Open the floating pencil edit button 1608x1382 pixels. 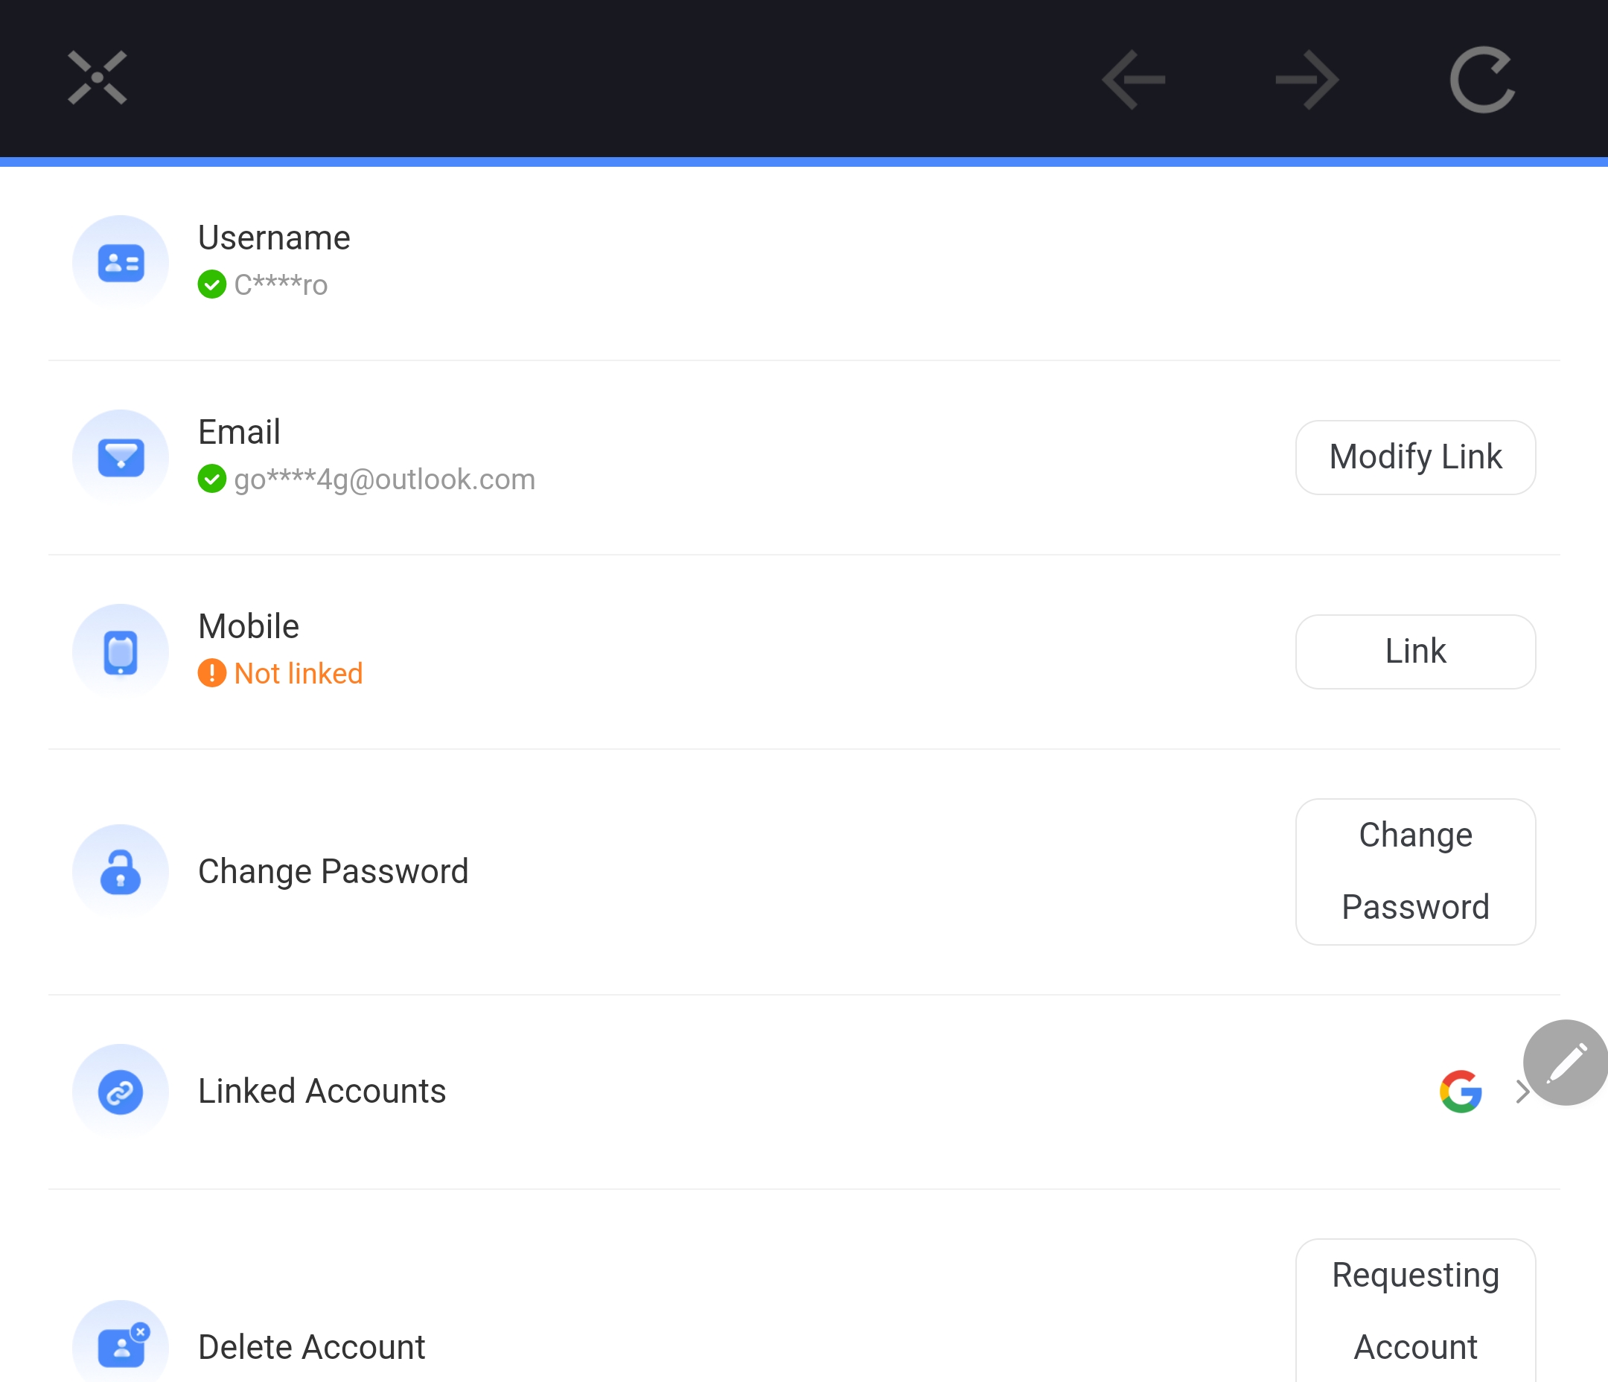(1566, 1062)
